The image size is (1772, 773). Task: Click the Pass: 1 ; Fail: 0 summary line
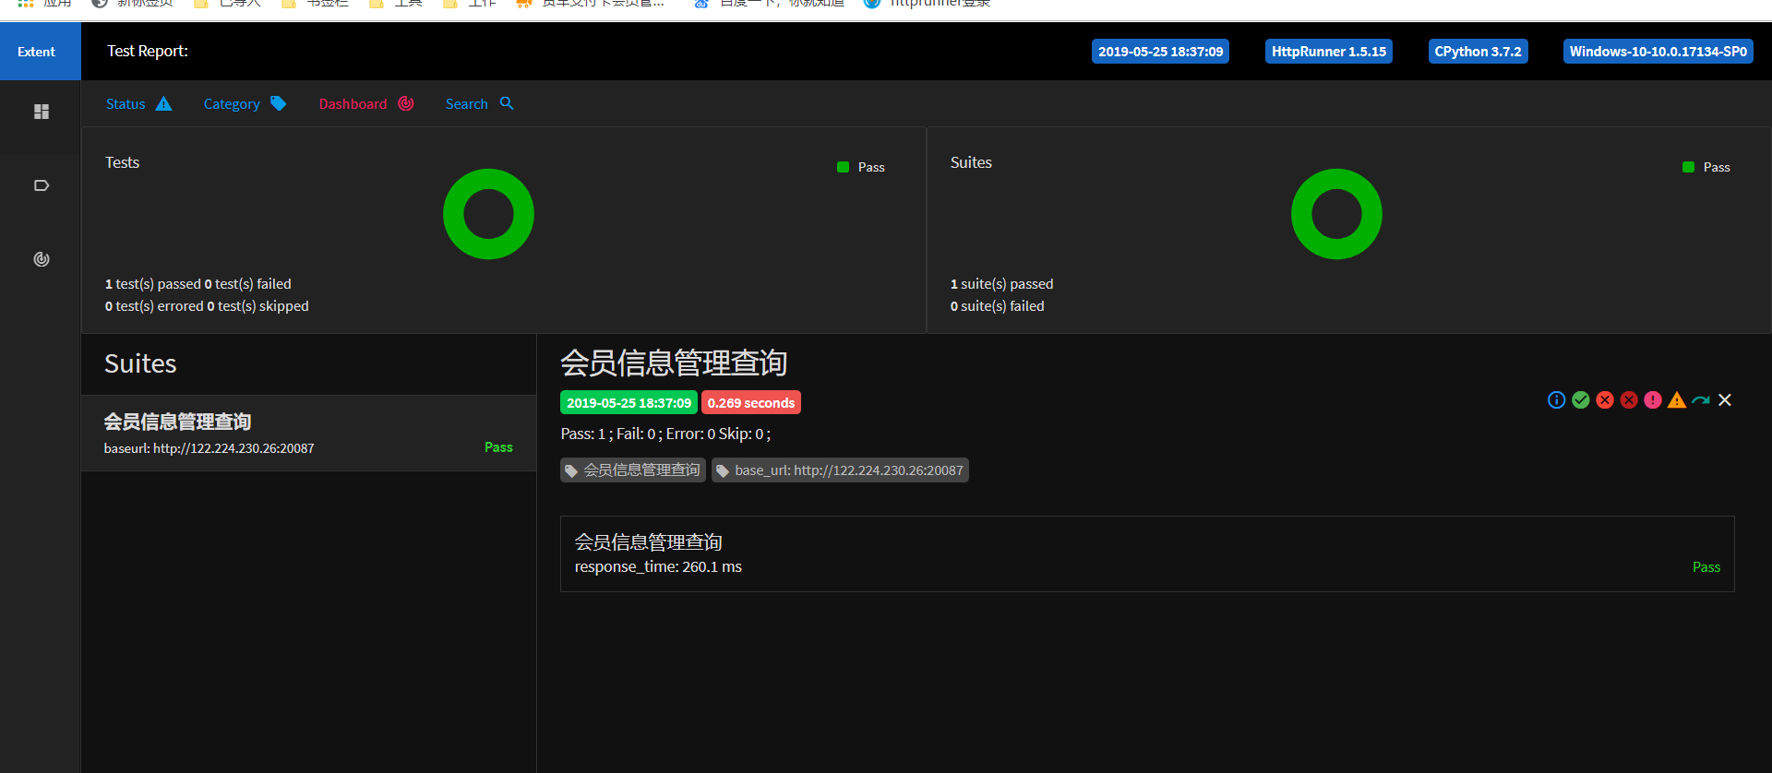tap(665, 434)
